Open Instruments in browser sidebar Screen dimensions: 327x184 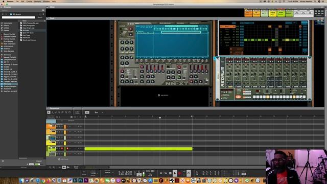pos(8,23)
